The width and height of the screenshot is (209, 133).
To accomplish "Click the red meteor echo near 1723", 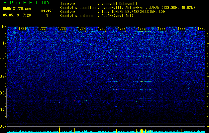I will [x=59, y=102].
